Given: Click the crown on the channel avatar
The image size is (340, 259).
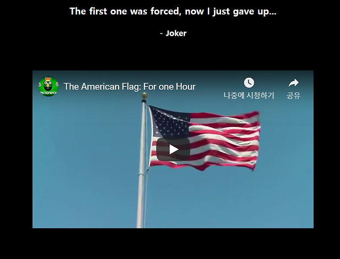Looking at the screenshot, I should tap(48, 79).
